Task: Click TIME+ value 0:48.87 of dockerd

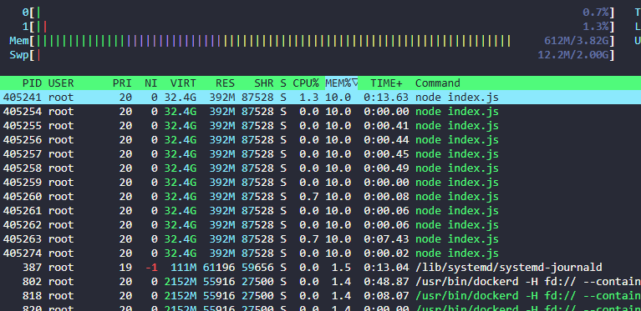Action: (x=386, y=282)
